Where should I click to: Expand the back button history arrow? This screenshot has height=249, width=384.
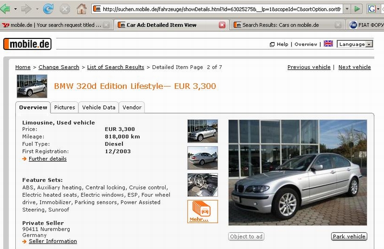(x=15, y=9)
